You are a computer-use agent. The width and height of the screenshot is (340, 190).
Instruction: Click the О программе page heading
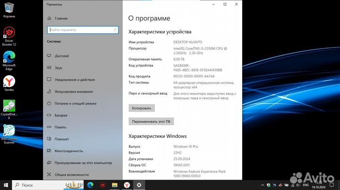[x=149, y=18]
